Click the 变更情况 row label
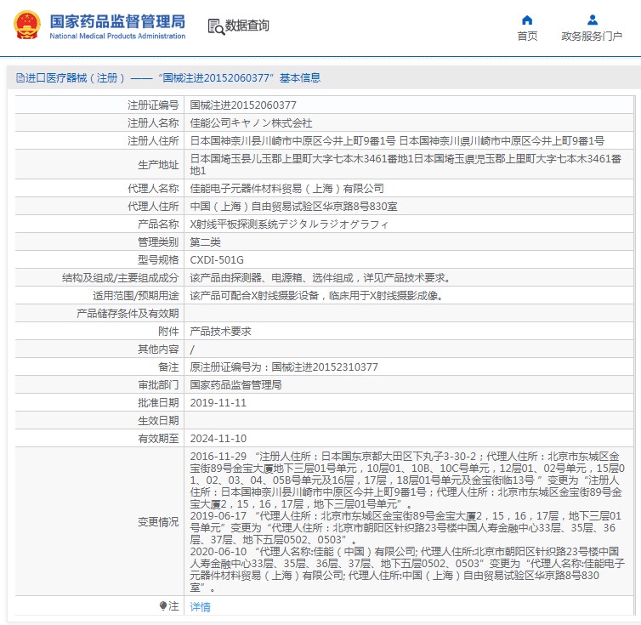 pyautogui.click(x=158, y=522)
